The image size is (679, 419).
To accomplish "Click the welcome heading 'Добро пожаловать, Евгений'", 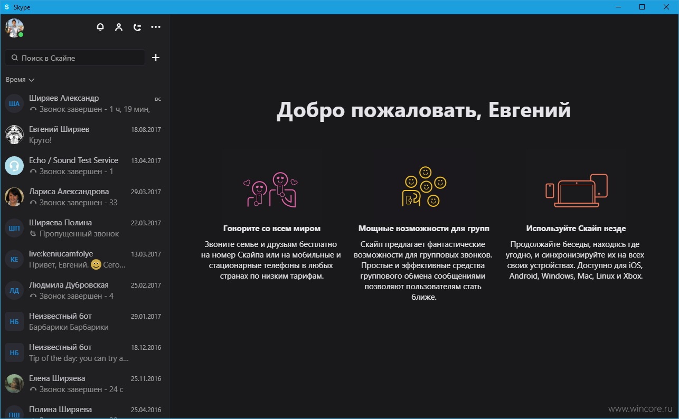I will tap(423, 110).
